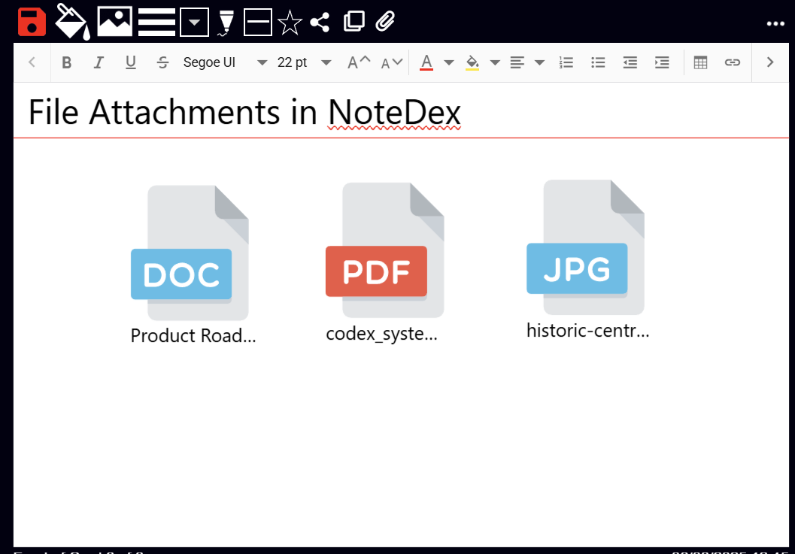
Task: Insert a table
Action: tap(700, 62)
